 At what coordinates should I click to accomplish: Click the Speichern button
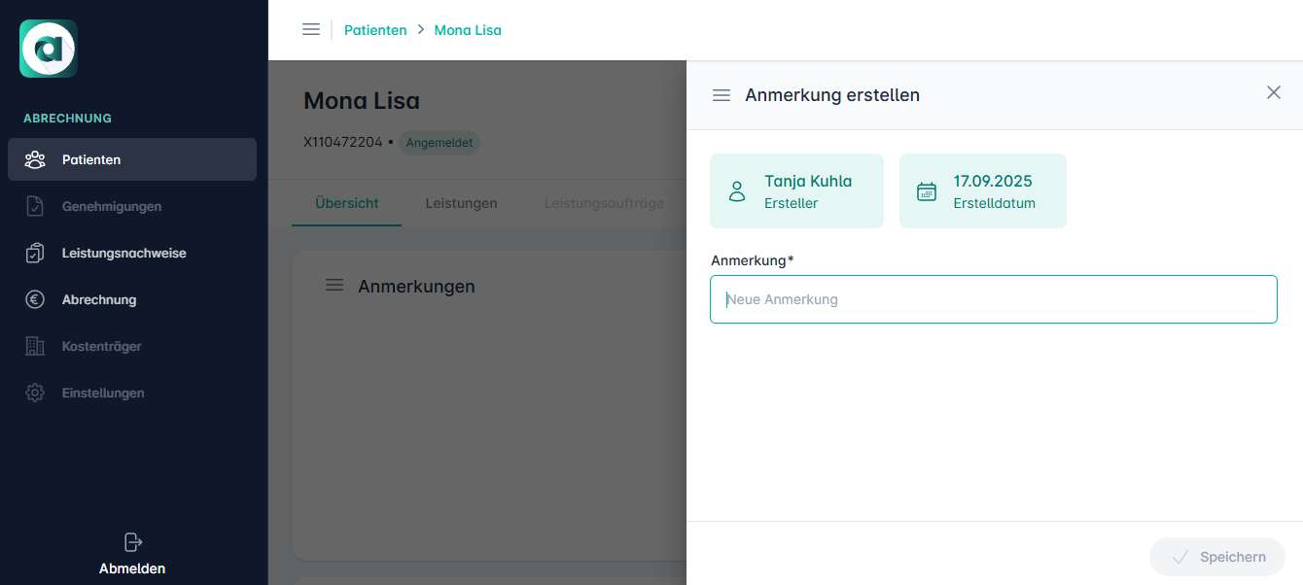point(1217,557)
